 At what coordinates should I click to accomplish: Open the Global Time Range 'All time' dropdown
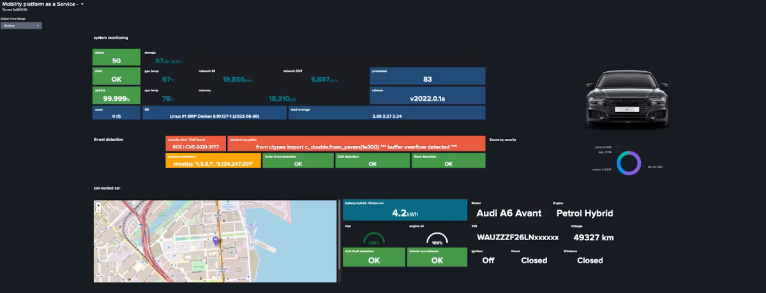(21, 25)
